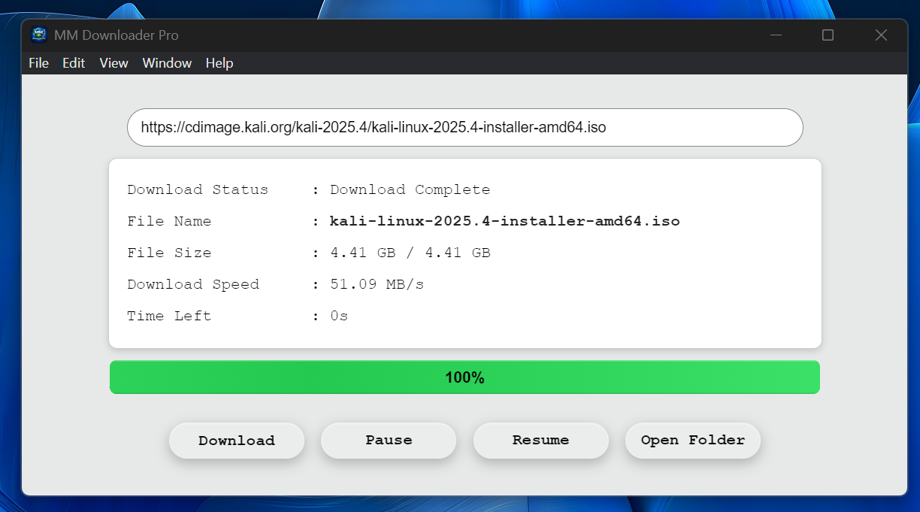The width and height of the screenshot is (920, 512).
Task: Click the green 100% progress bar
Action: 465,377
